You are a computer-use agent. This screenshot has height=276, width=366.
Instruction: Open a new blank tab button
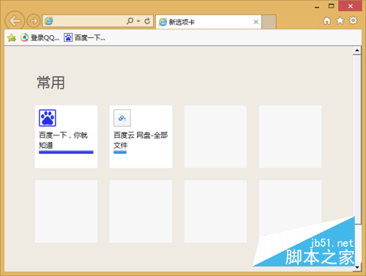(x=269, y=22)
